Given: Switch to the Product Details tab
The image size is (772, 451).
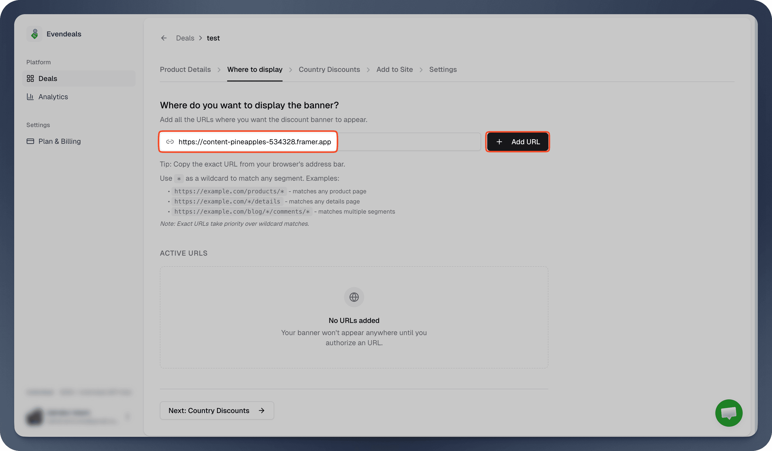Looking at the screenshot, I should tap(185, 69).
